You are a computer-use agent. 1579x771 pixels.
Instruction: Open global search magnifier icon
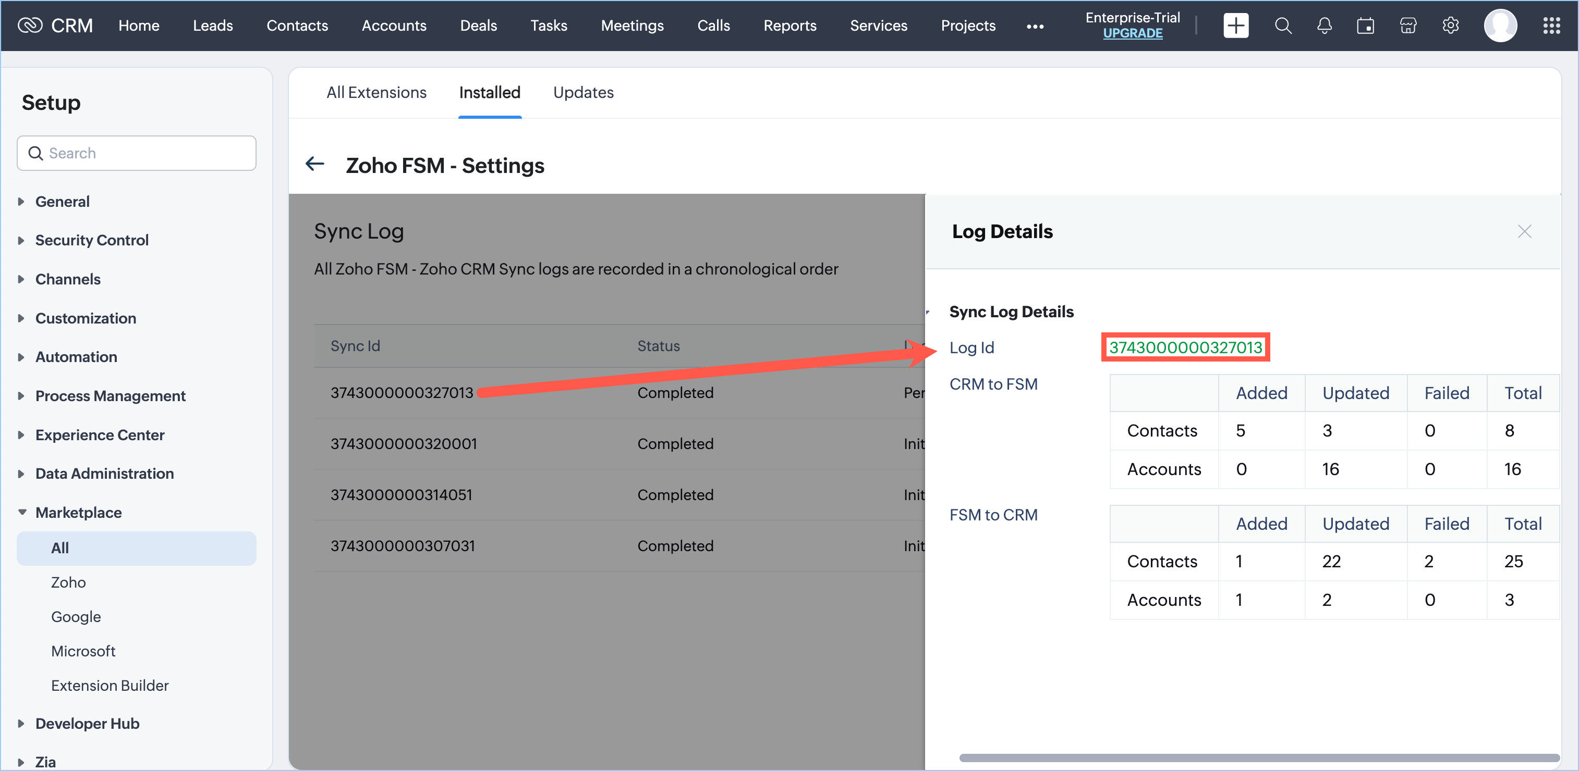[1283, 26]
